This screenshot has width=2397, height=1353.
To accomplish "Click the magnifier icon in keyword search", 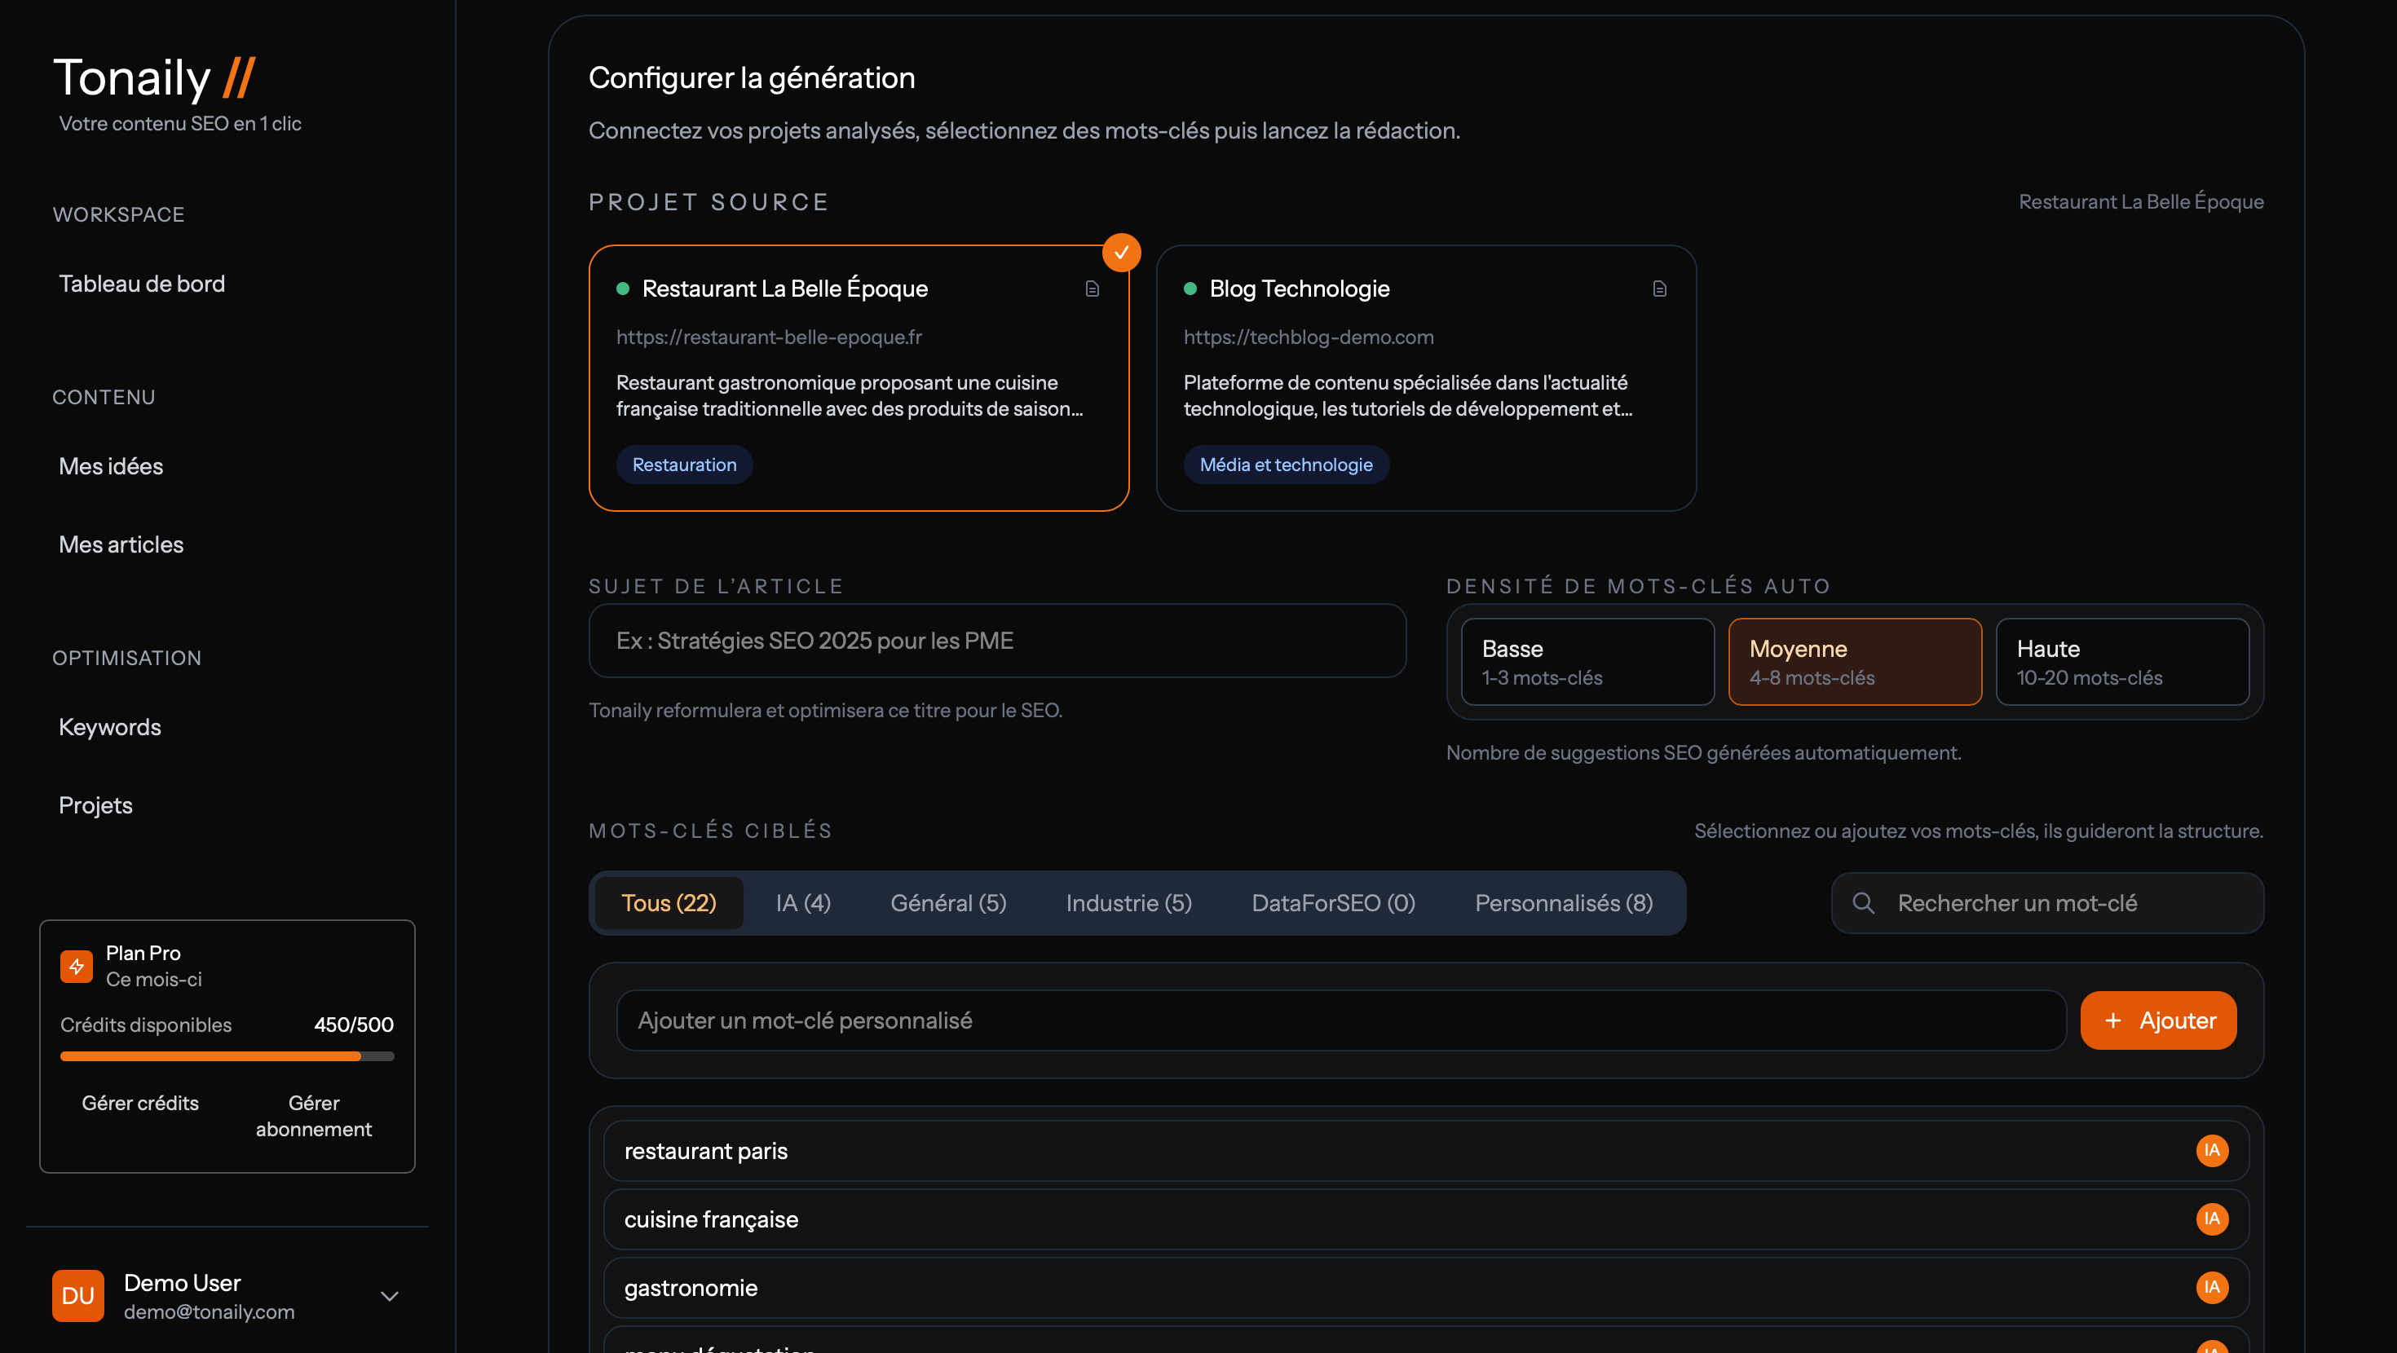I will [1863, 902].
